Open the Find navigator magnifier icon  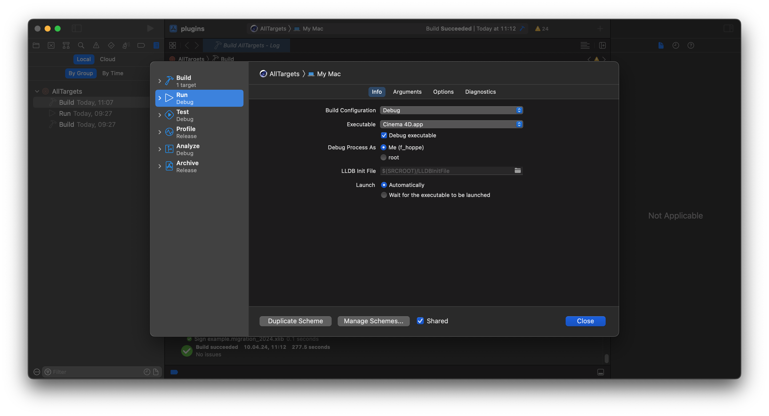coord(81,45)
